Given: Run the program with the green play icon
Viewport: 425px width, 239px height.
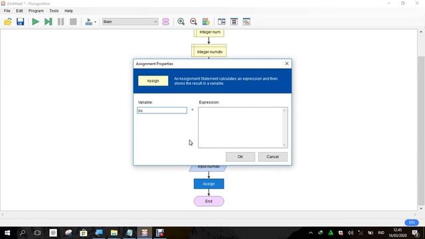Looking at the screenshot, I should coord(35,22).
